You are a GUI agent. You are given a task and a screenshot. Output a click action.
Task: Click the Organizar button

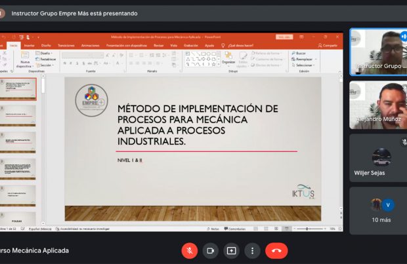point(228,59)
